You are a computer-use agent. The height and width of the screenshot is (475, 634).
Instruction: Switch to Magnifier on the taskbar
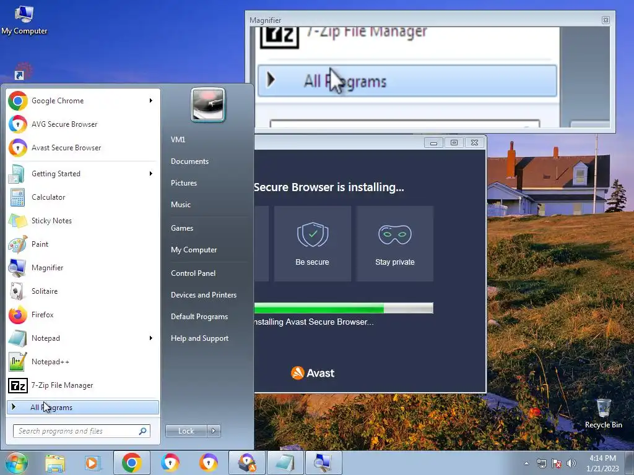[x=323, y=463]
